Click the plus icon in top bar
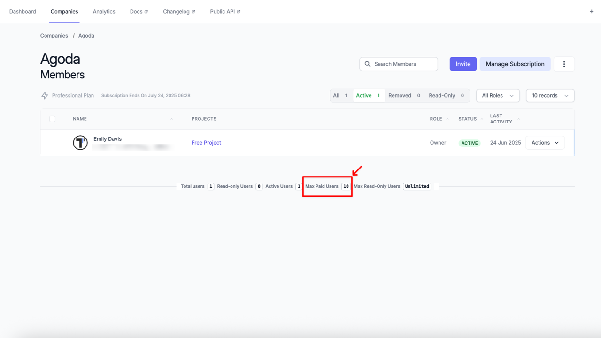Screen dimensions: 601x338 (591, 12)
